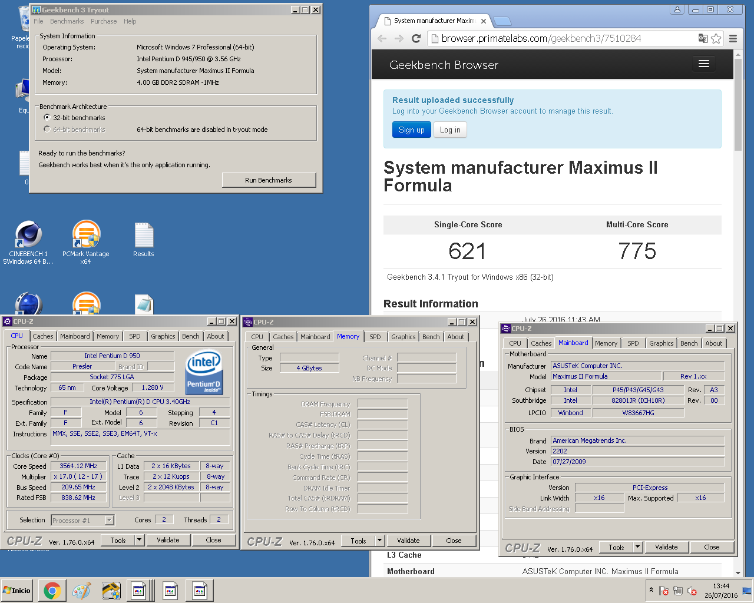
Task: Open Tools dropdown arrow in Mainboard CPU-Z window
Action: [637, 547]
